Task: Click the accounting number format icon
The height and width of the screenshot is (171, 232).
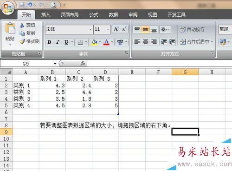Action: (x=223, y=42)
